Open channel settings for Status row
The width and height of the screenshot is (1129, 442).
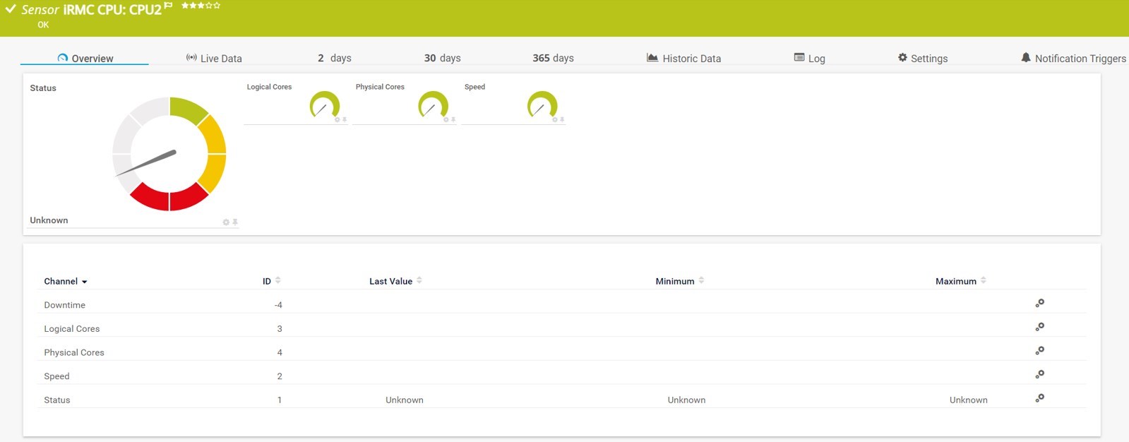[x=1039, y=398]
